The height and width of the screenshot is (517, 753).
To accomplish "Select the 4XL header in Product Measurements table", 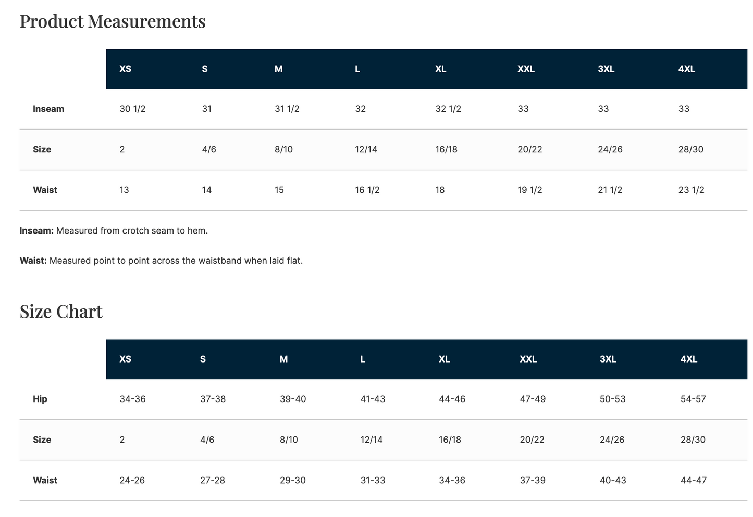I will click(x=687, y=69).
